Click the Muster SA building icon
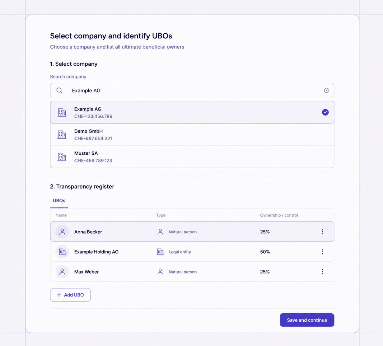383x346 pixels. 62,157
